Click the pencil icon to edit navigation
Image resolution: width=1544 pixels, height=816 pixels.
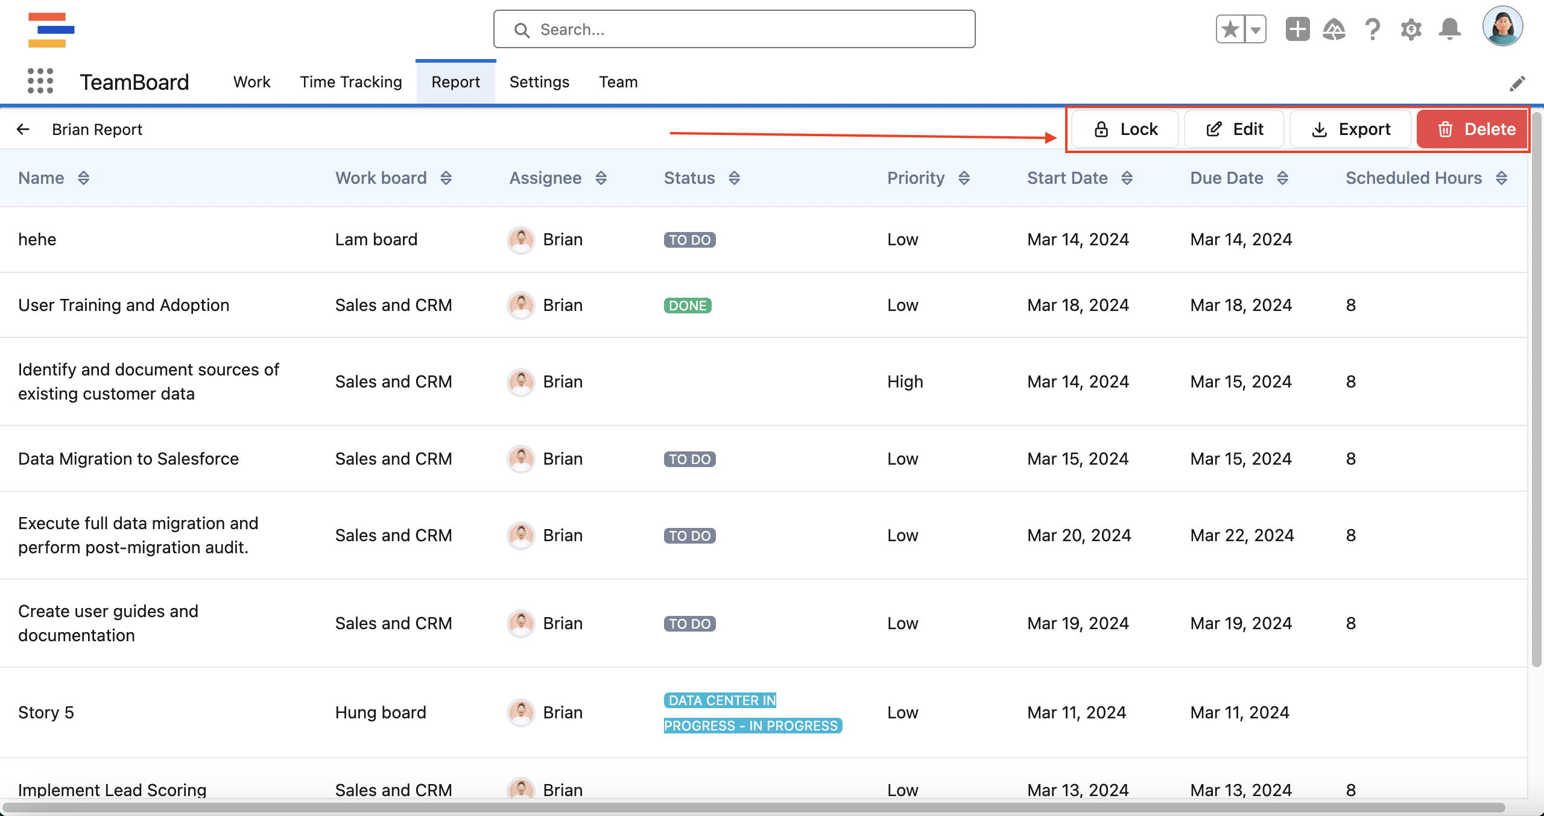[1517, 83]
